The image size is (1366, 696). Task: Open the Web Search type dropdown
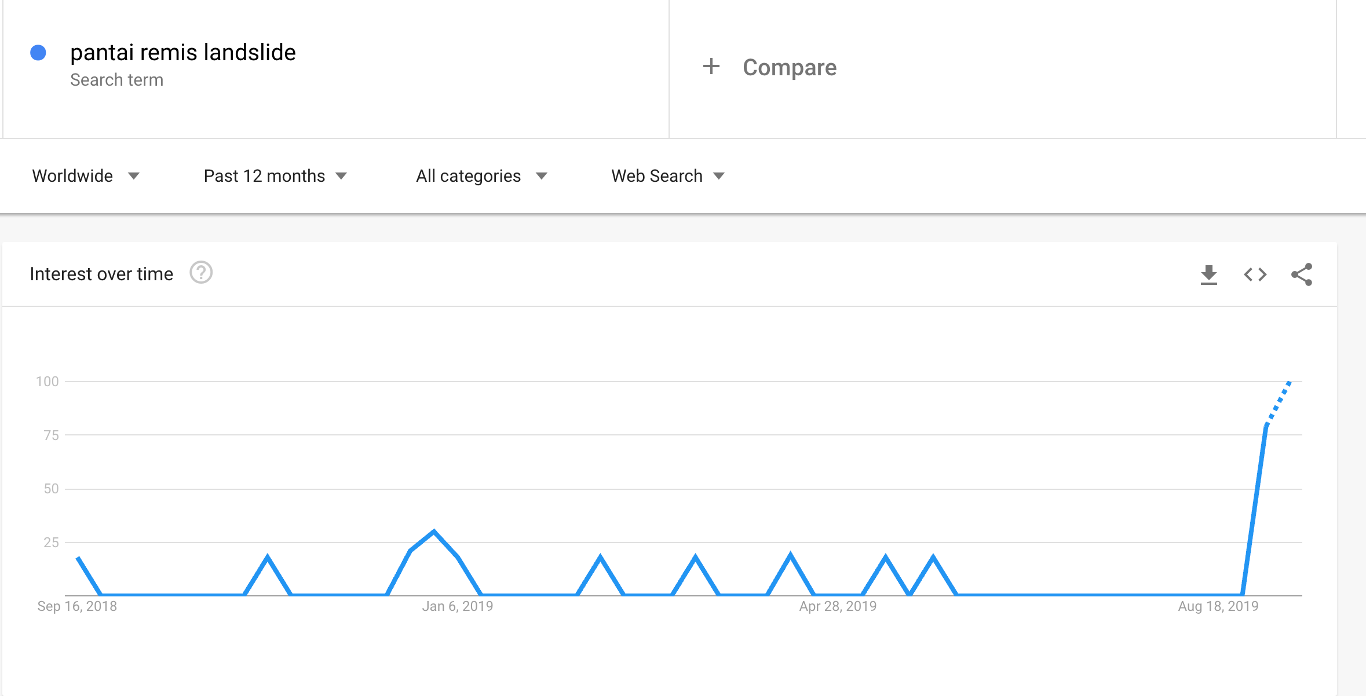coord(668,176)
